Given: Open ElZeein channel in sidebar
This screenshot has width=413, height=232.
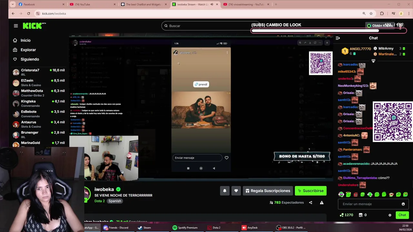Looking at the screenshot, I should (x=39, y=82).
